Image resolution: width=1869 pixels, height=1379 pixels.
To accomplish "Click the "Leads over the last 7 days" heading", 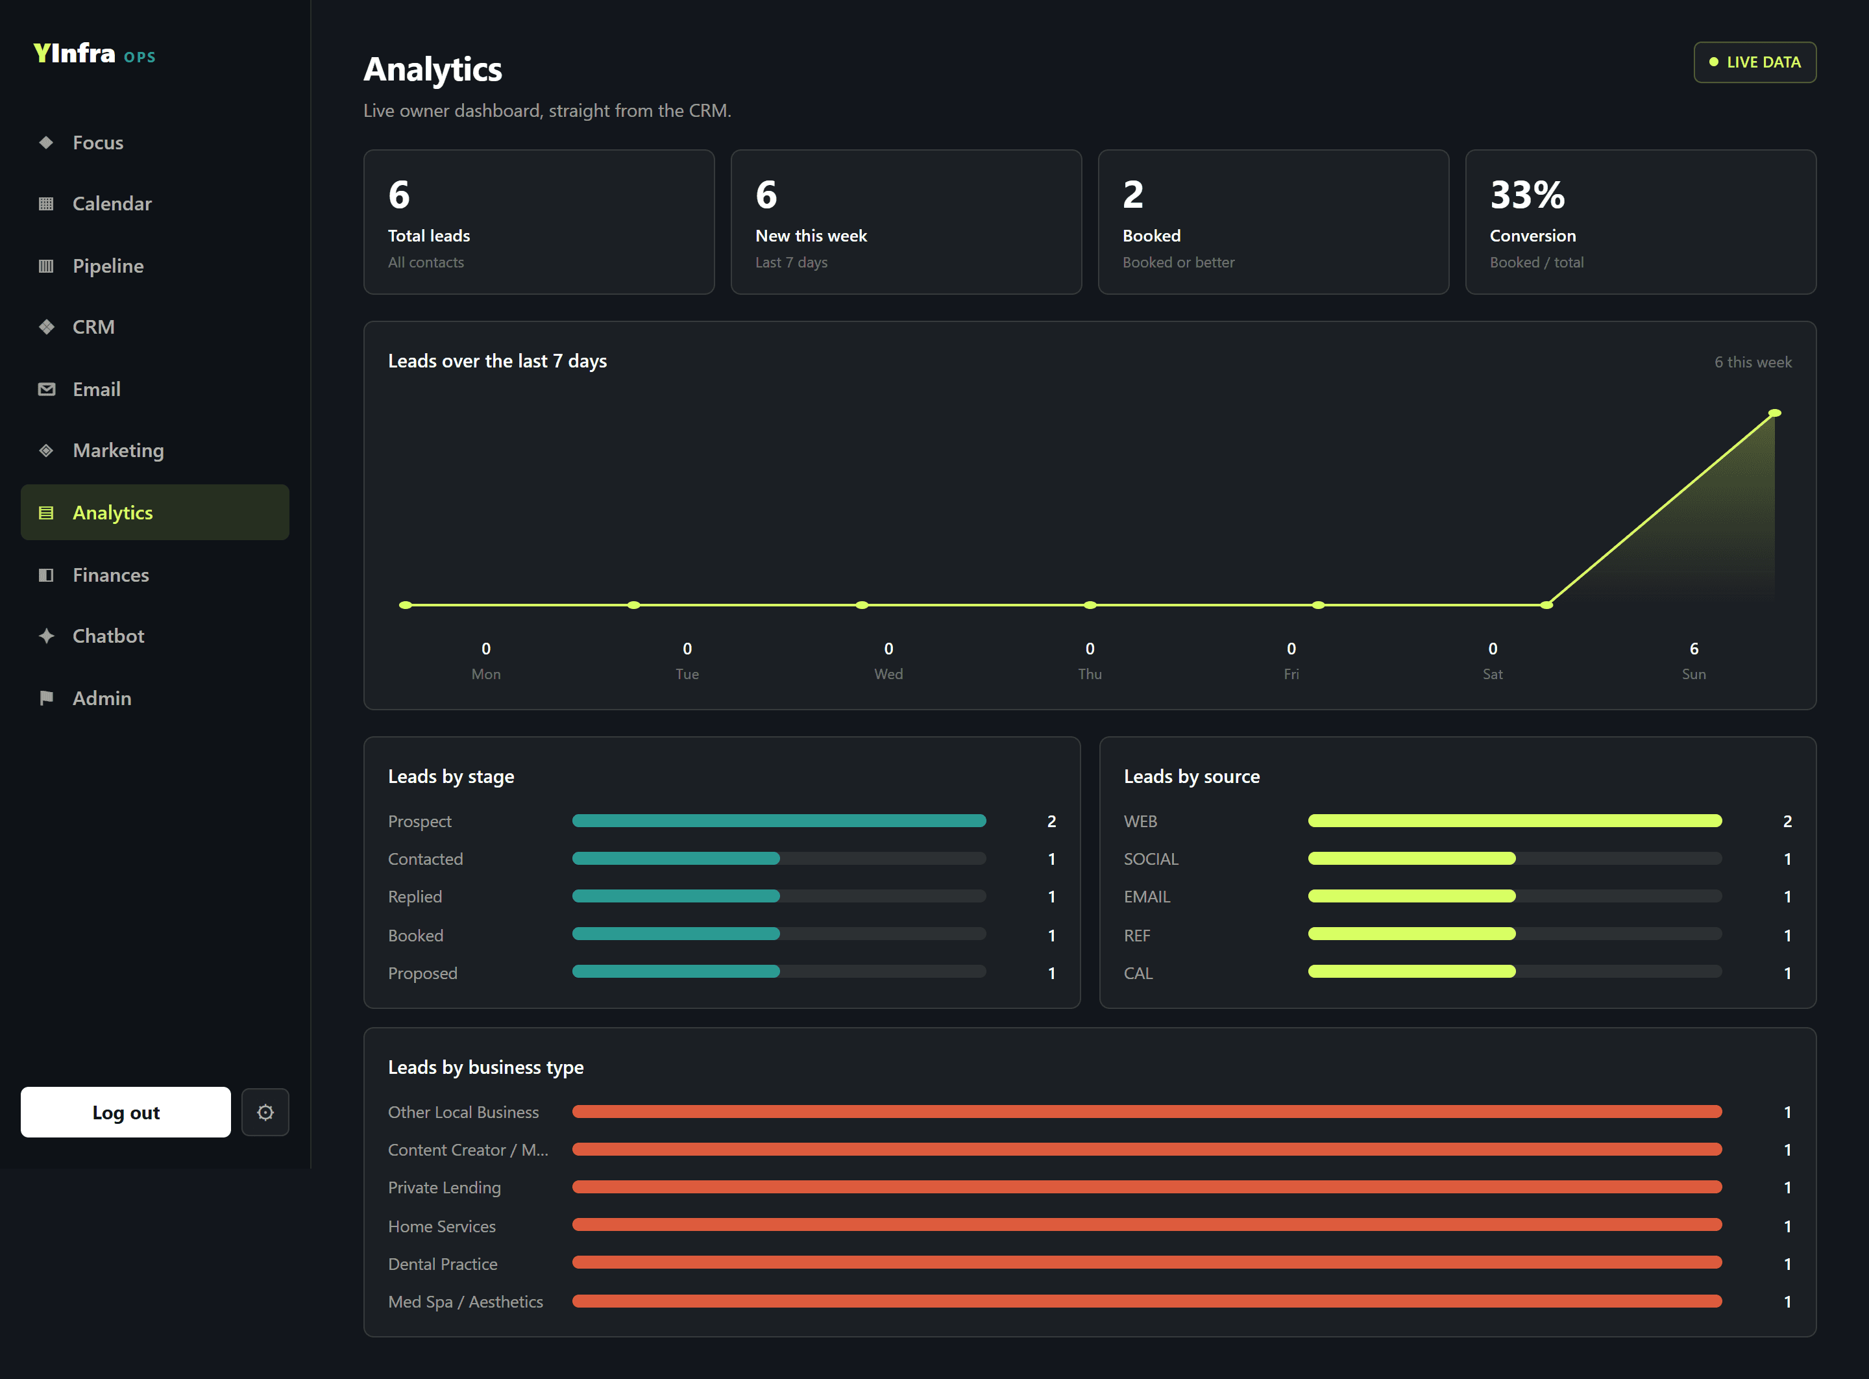I will 497,362.
